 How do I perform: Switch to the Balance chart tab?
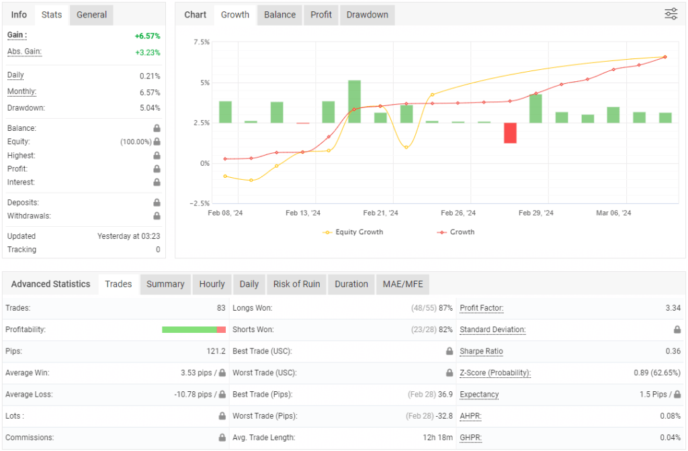pyautogui.click(x=279, y=14)
